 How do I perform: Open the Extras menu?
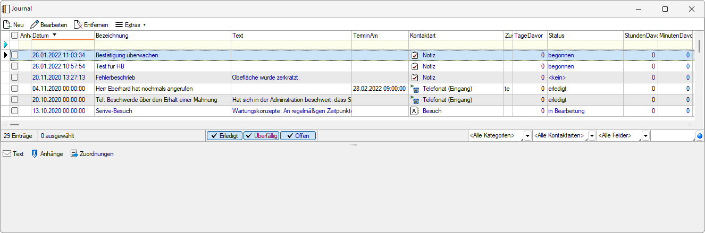tap(130, 24)
